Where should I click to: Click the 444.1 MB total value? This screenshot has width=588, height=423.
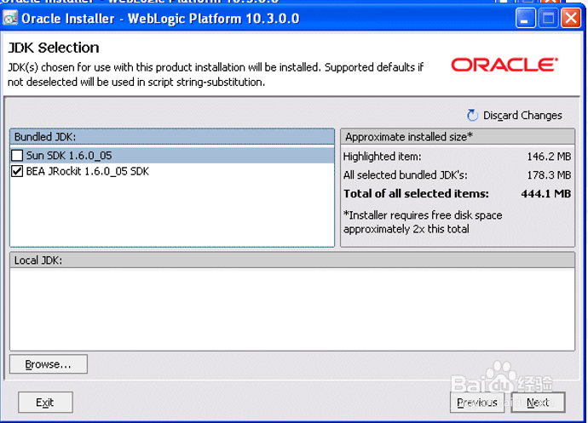pos(546,193)
